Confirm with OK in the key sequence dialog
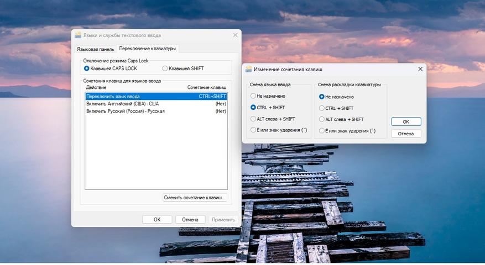The height and width of the screenshot is (265, 485). click(406, 121)
